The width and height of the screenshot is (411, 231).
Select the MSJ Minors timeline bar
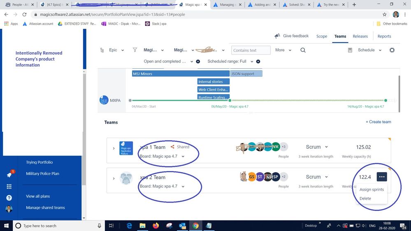pyautogui.click(x=181, y=74)
